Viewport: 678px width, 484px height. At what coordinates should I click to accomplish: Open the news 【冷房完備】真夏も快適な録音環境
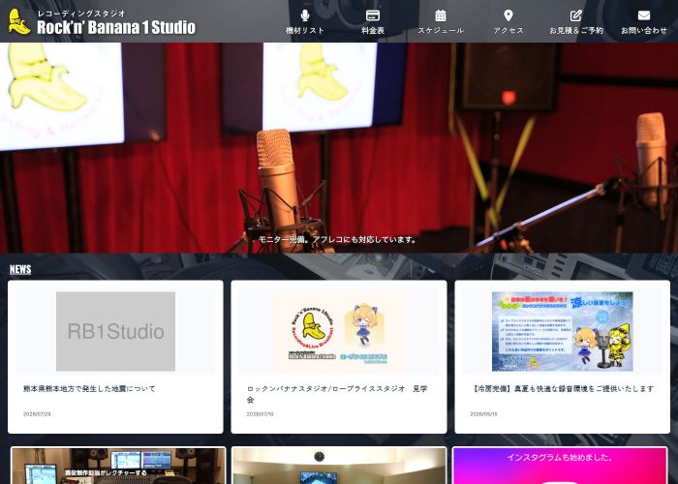(562, 389)
